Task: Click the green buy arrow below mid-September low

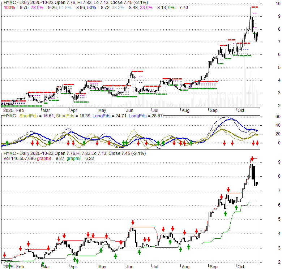Action: tap(225, 213)
